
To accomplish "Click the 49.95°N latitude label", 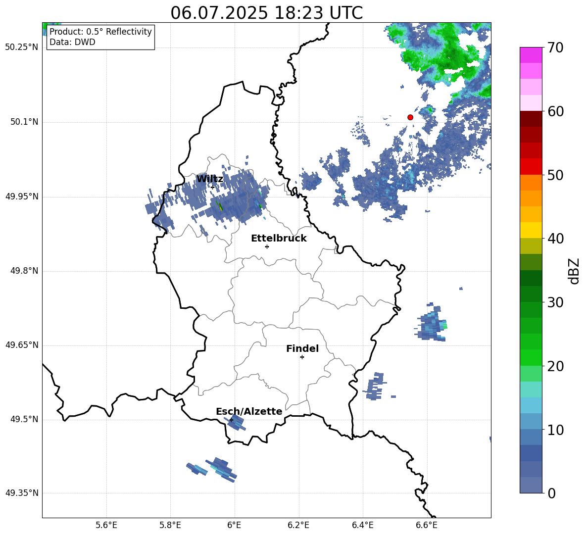I will pos(22,196).
